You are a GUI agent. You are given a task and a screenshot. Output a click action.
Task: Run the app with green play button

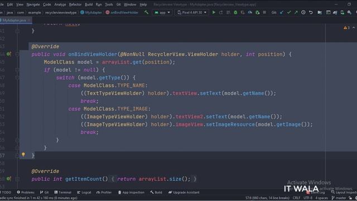(x=214, y=12)
